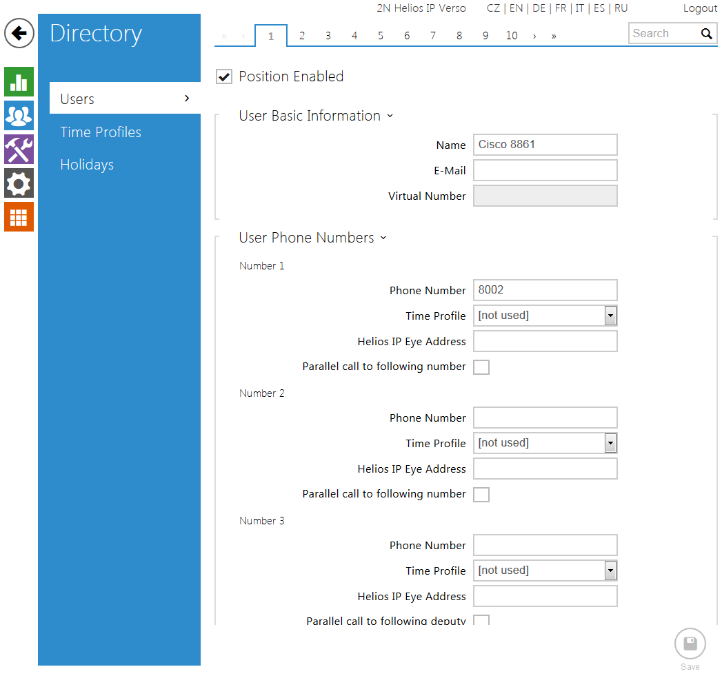Switch language to DE

539,8
